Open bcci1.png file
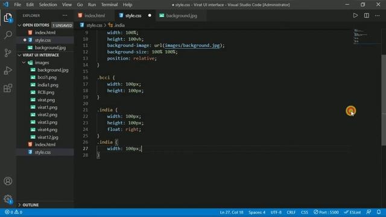 click(45, 77)
